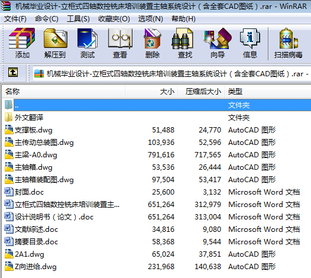Viewport: 311px width, 278px height.
Task: Run the Test (测试) archive tool
Action: pyautogui.click(x=88, y=38)
